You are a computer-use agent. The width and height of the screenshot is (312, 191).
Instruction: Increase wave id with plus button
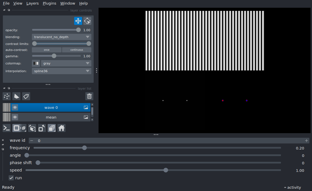[307, 141]
